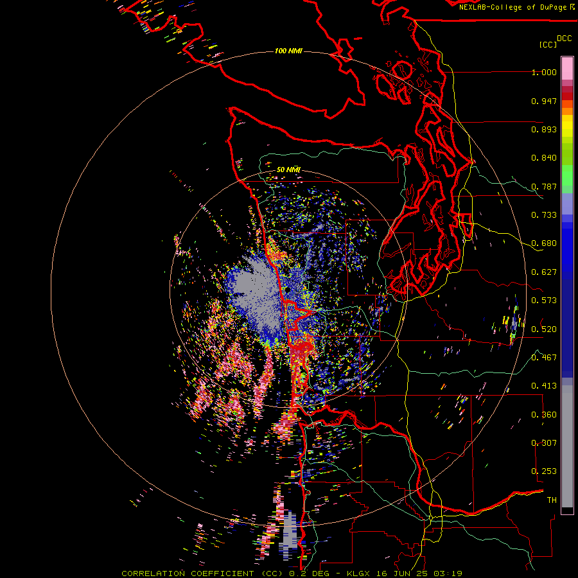This screenshot has height=578, width=578.
Task: Click the 0.520 color scale value
Action: (x=544, y=329)
